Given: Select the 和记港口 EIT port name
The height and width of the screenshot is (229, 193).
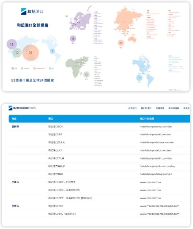Looking at the screenshot, I should pyautogui.click(x=55, y=135).
